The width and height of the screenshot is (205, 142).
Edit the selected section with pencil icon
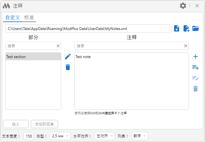68,56
